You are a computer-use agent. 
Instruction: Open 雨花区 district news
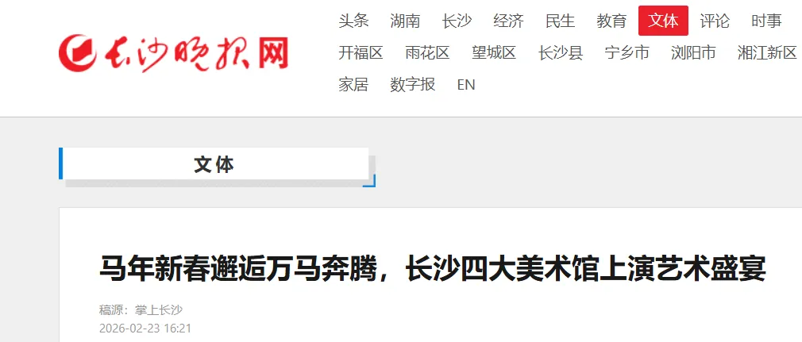pyautogui.click(x=427, y=52)
